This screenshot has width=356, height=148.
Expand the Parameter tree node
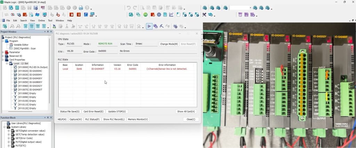(3, 52)
